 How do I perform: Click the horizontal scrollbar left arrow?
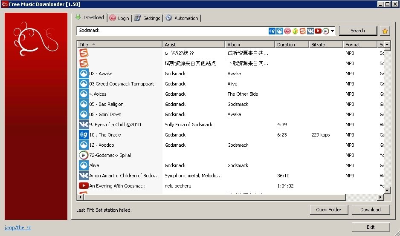pos(80,197)
